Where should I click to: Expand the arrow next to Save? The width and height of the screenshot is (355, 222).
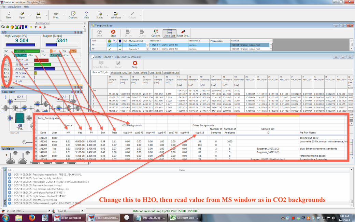[46, 15]
